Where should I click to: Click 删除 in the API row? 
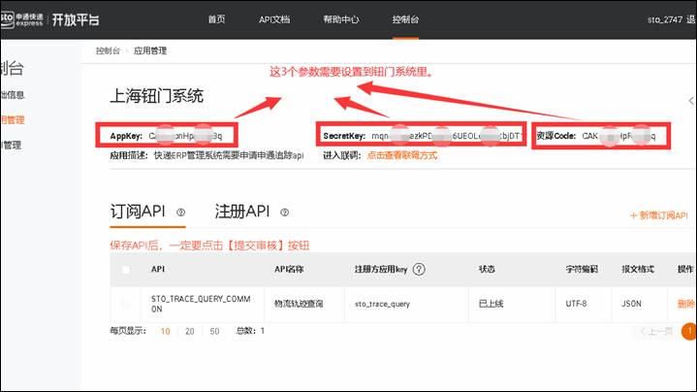pos(685,304)
